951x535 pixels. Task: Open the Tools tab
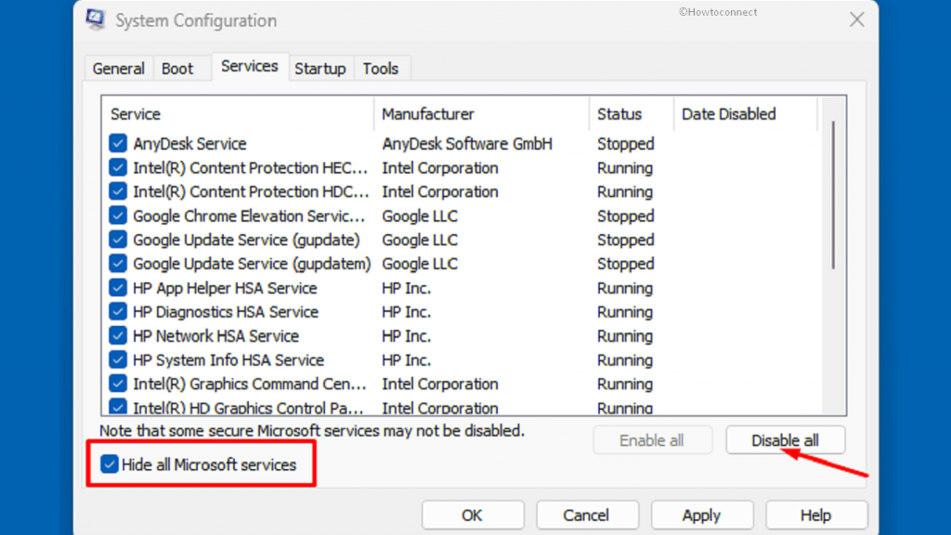380,69
